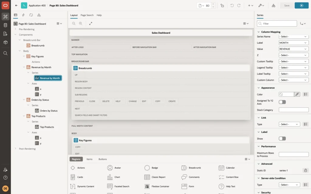Open the Link Type dropdown
311x194 pixels.
tap(289, 124)
